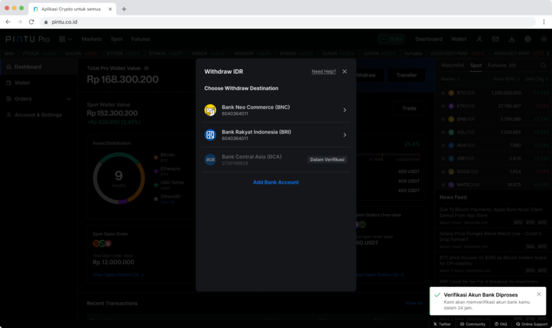The width and height of the screenshot is (552, 328).
Task: Sort by the 24H Chg column
Action: tap(536, 79)
